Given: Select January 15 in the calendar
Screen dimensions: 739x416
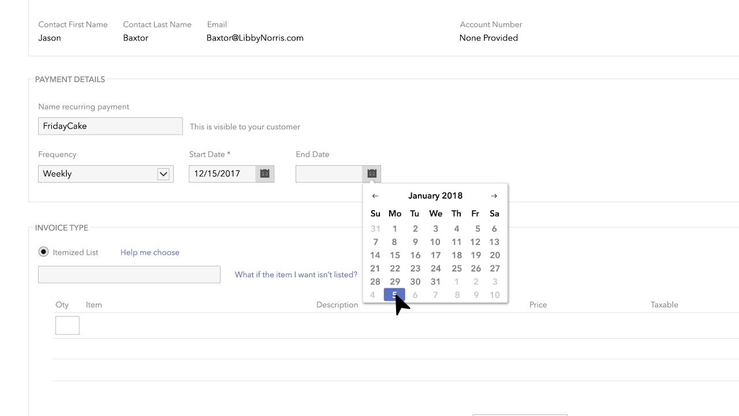Looking at the screenshot, I should (x=395, y=255).
